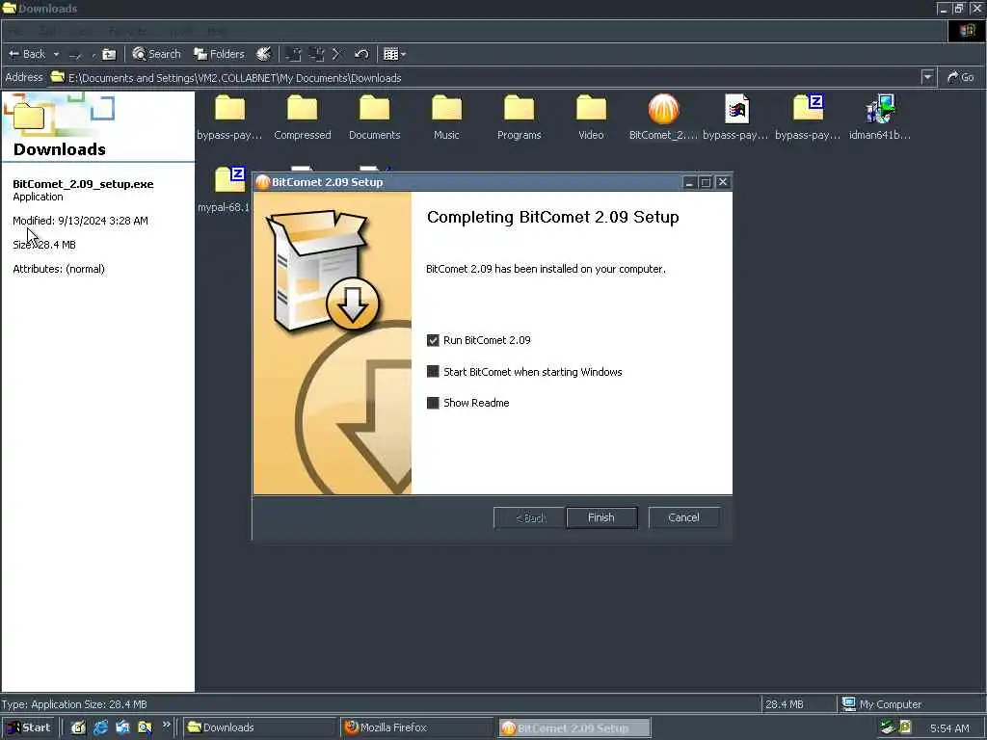Viewport: 987px width, 740px height.
Task: Click the first Quick Launch icon
Action: pos(77,727)
